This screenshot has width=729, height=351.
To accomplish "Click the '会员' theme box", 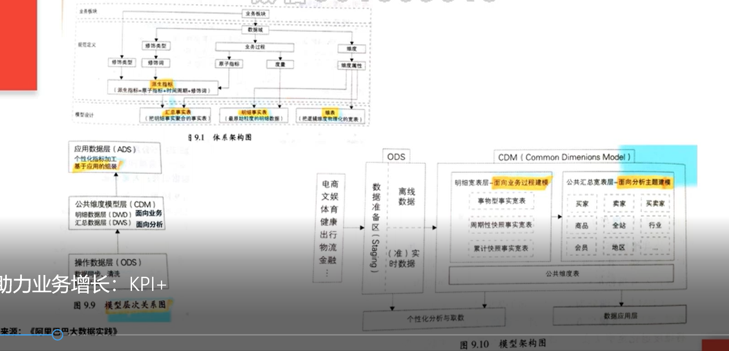I will tap(581, 247).
